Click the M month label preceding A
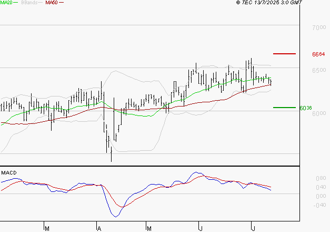 point(47,228)
